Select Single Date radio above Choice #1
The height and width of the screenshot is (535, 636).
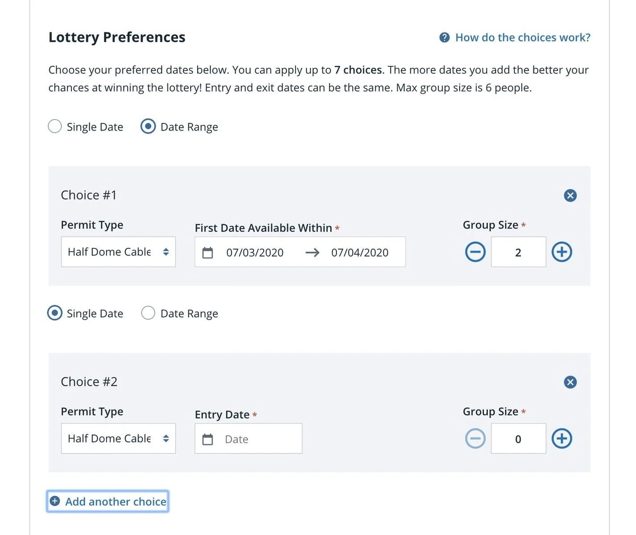coord(54,127)
